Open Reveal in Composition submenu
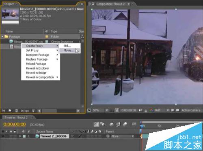Image resolution: width=203 pixels, height=151 pixels. 41,77
